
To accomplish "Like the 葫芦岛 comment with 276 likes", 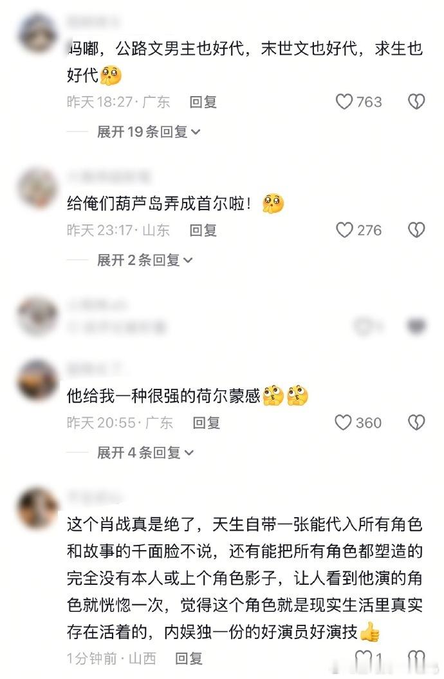I will (x=344, y=230).
